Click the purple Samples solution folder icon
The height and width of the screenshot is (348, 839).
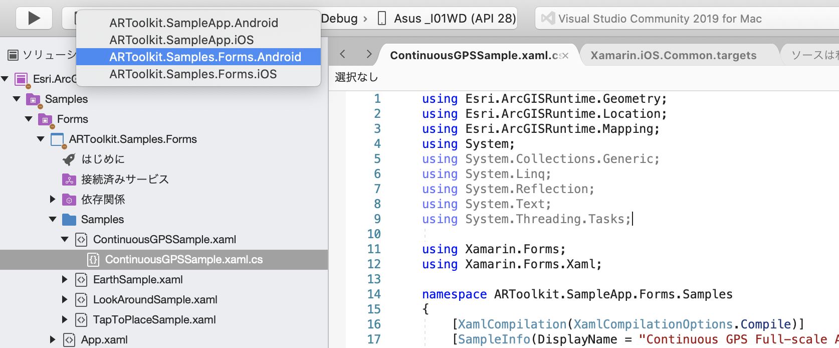[34, 99]
